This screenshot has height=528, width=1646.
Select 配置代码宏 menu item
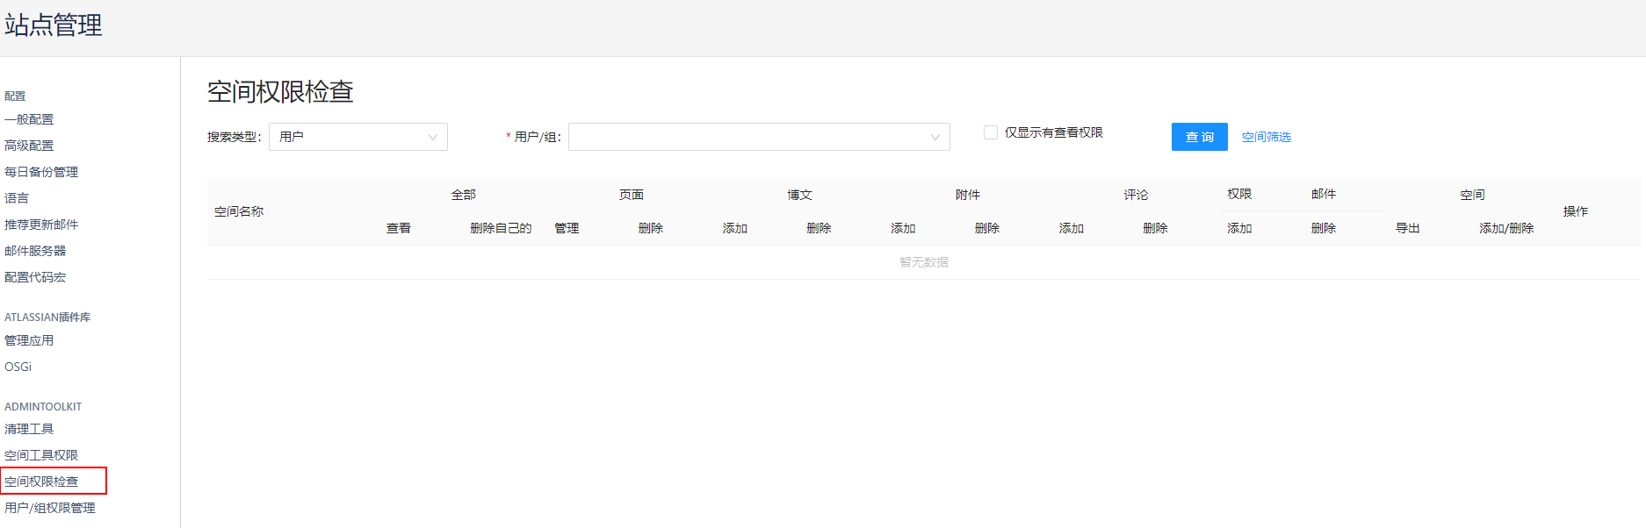coord(35,277)
